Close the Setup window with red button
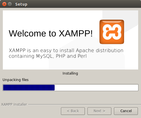This screenshot has width=141, height=118. (4, 4)
